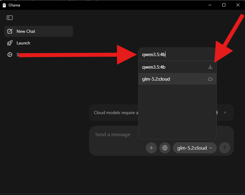This screenshot has height=195, width=245.
Task: Click the Ollama llama logo icon
Action: tap(4, 5)
